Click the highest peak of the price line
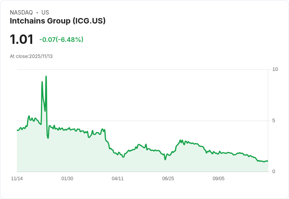Screen dimensions: 289x199 tap(46, 76)
